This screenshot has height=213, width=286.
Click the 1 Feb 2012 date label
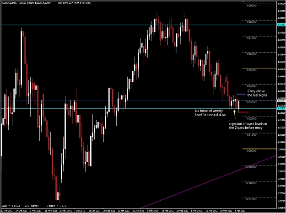point(153,210)
